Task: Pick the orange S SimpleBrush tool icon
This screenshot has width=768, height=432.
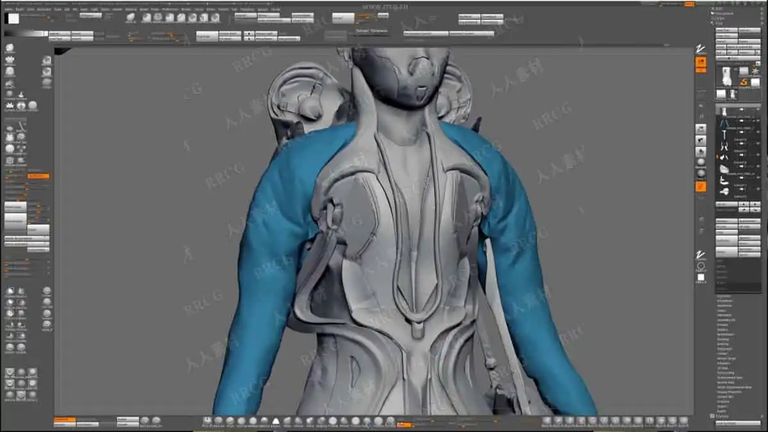Action: tap(743, 82)
